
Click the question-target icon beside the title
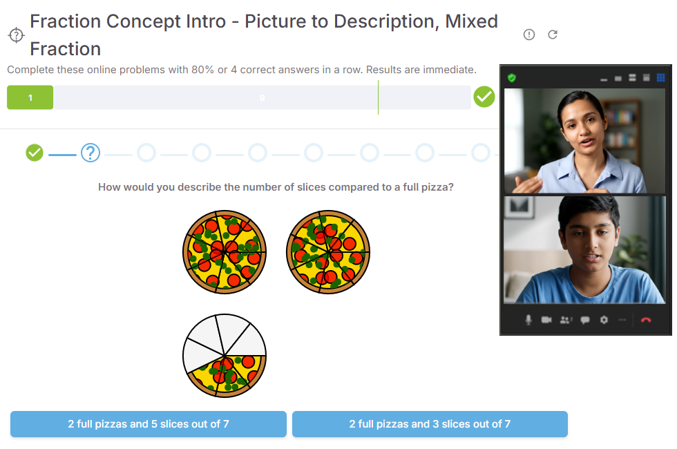tap(16, 35)
